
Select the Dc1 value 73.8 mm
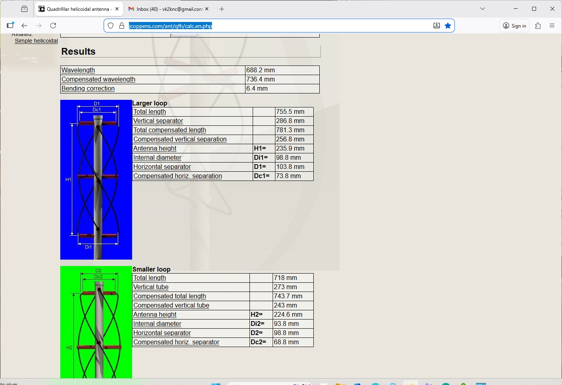point(289,176)
